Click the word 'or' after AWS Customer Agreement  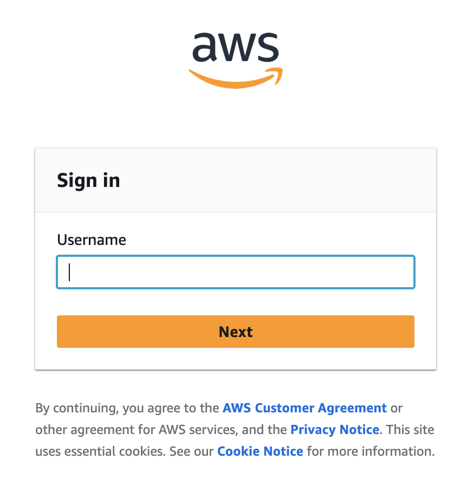click(397, 408)
